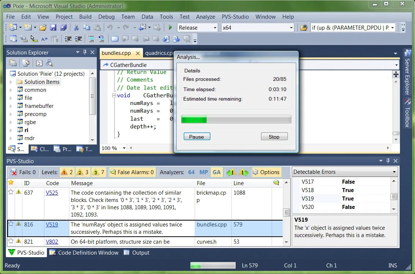Open the PVS-Studio menu

click(x=235, y=17)
